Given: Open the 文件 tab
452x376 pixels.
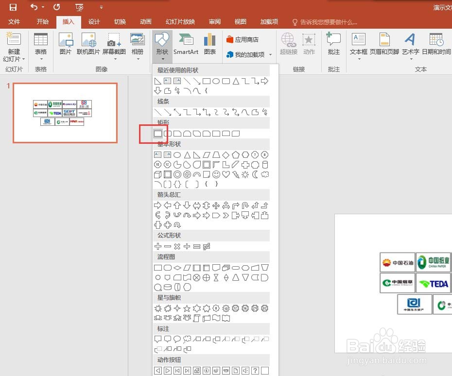Looking at the screenshot, I should coord(14,22).
